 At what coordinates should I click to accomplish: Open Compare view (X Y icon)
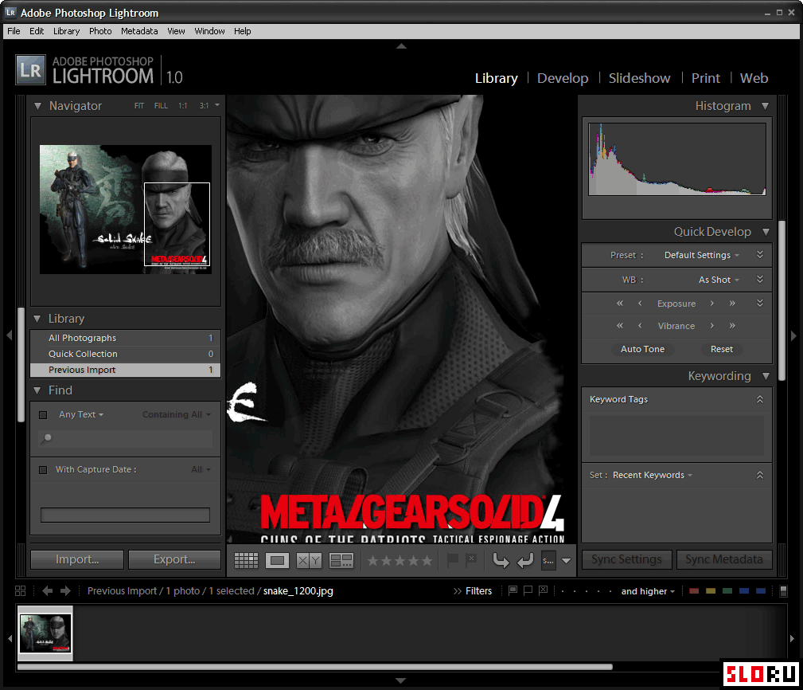pos(310,560)
